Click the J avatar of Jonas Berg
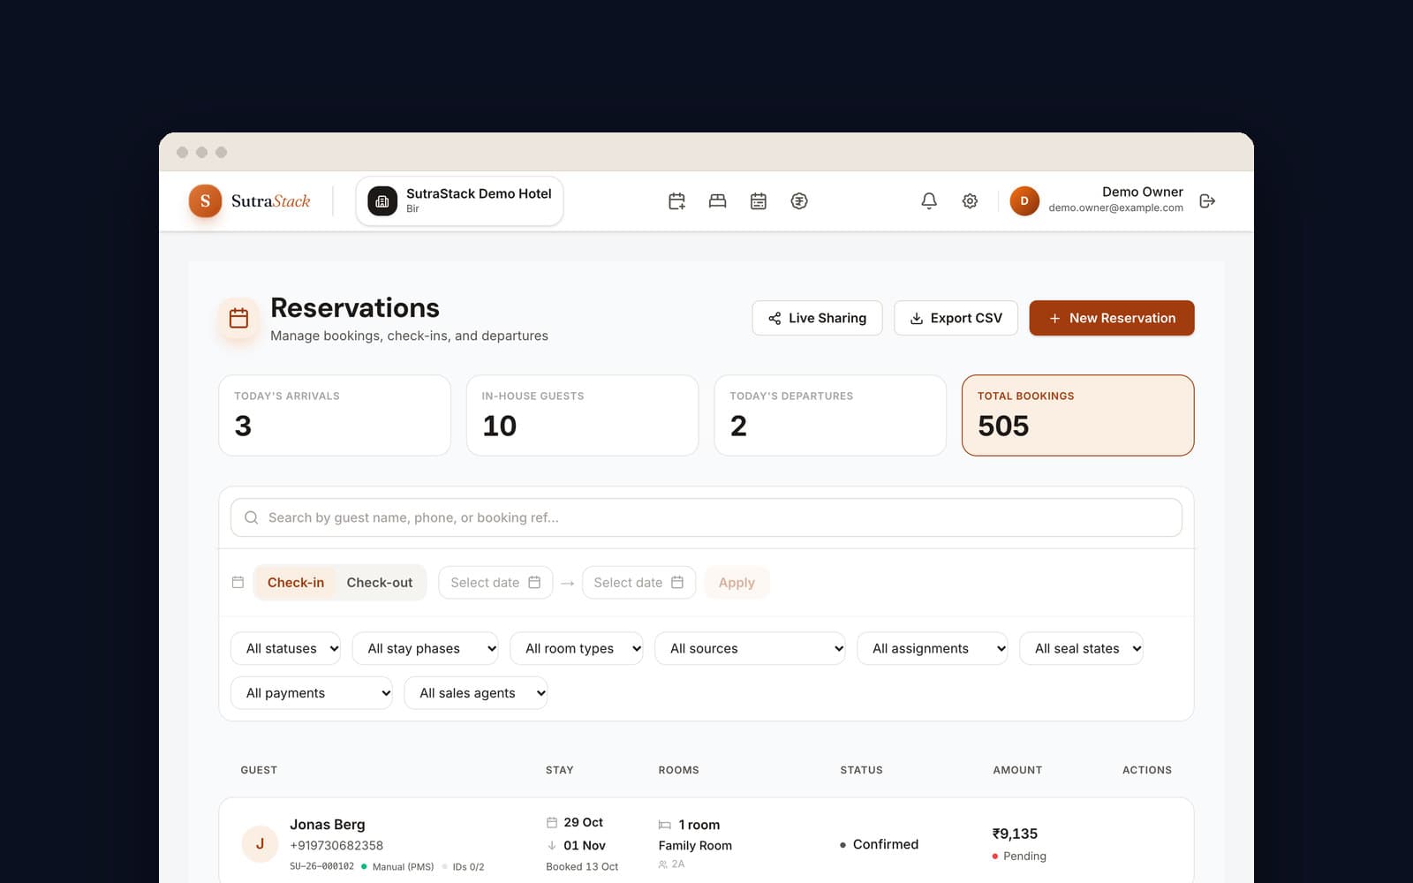Viewport: 1413px width, 883px height. coord(260,844)
